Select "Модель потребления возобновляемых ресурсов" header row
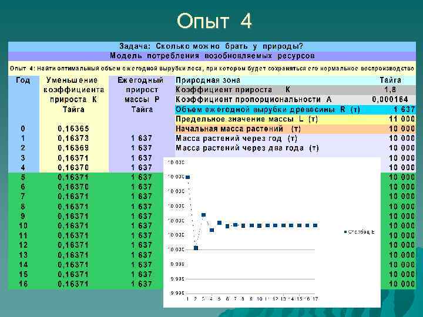The width and height of the screenshot is (423, 317). click(211, 56)
